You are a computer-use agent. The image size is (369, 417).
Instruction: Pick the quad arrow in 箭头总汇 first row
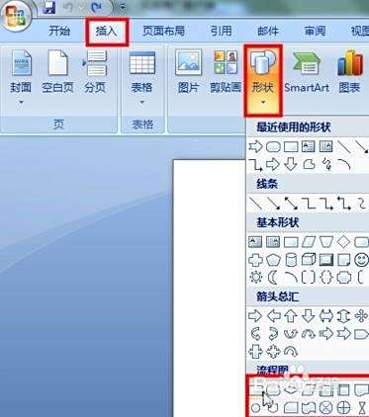(361, 316)
